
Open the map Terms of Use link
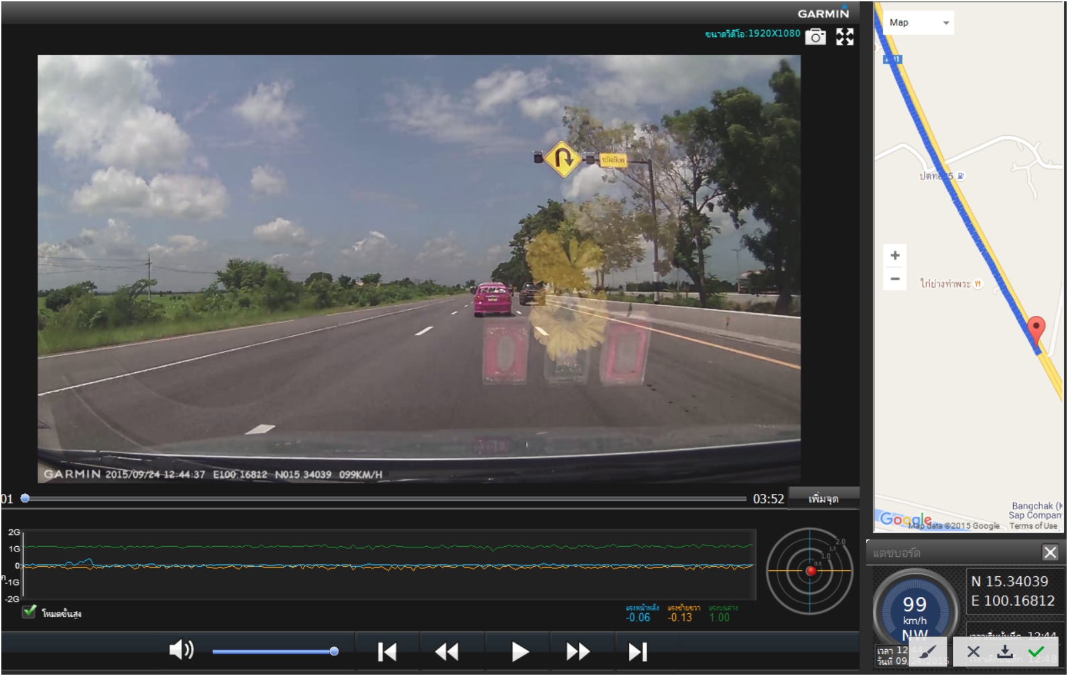point(1033,526)
